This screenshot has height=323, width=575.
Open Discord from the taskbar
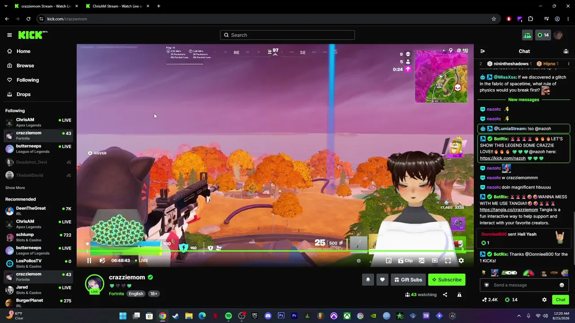tap(268, 316)
